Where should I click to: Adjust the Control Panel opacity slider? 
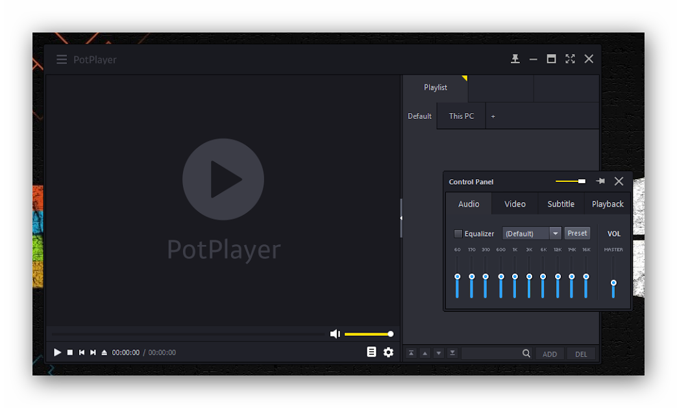pos(571,181)
